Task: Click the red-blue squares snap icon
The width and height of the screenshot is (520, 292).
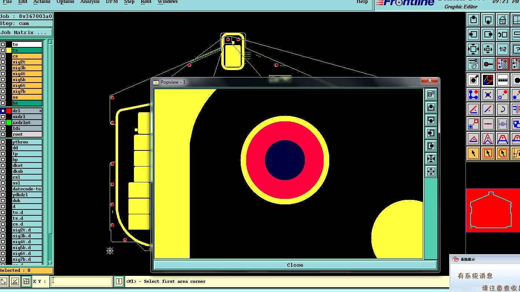Action: (x=488, y=80)
